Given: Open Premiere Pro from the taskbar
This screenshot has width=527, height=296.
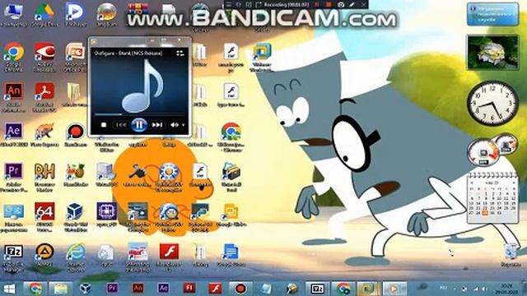Looking at the screenshot, I should (x=112, y=289).
